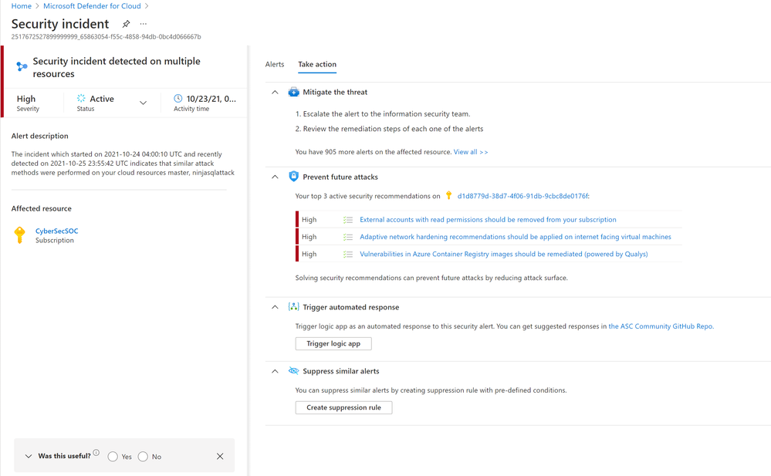Click 'Review the remediation steps' step text

point(393,128)
